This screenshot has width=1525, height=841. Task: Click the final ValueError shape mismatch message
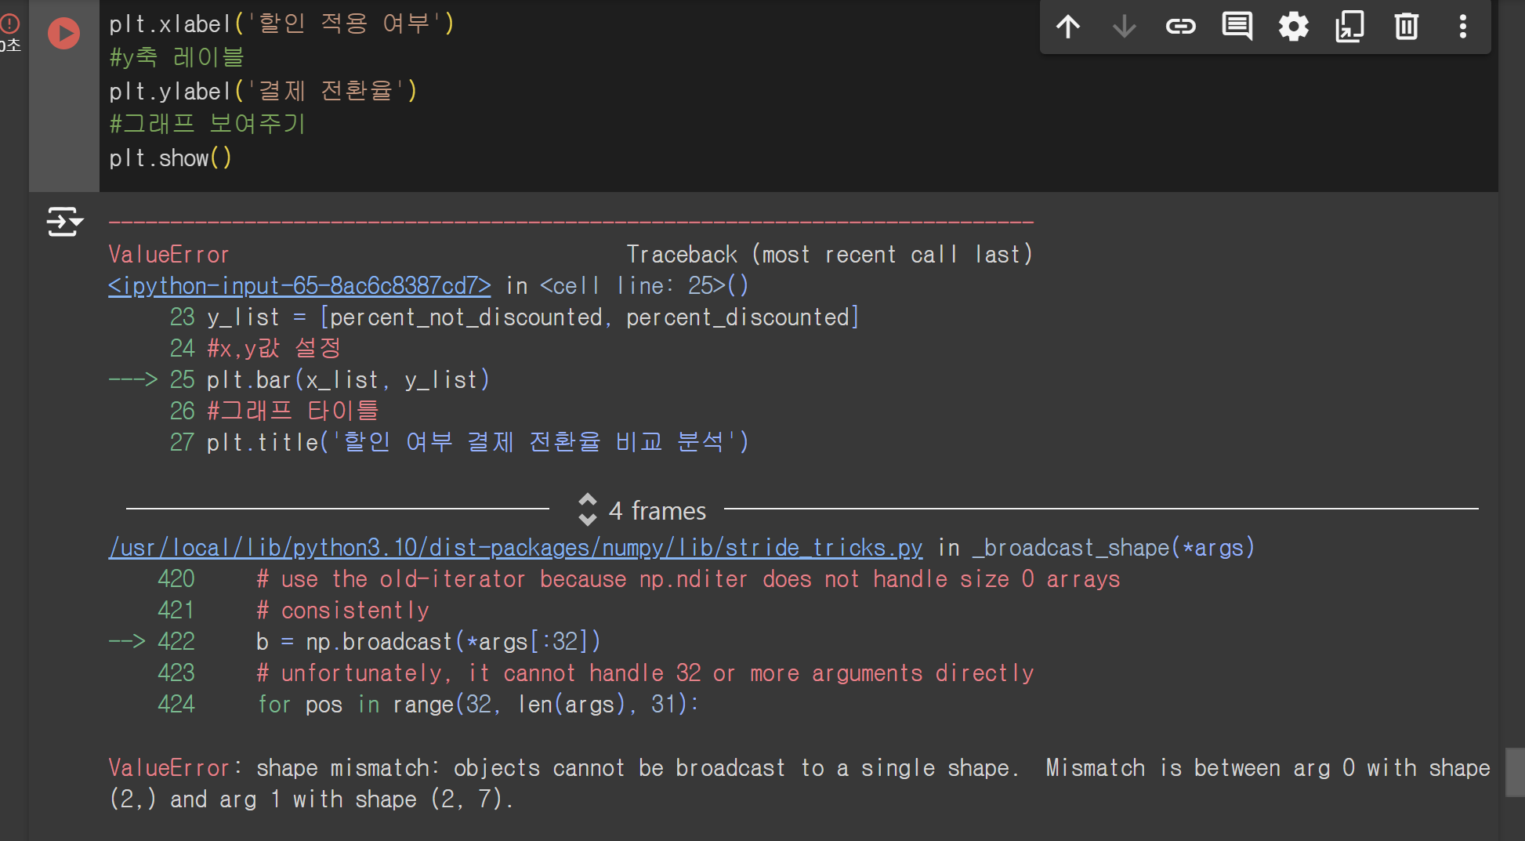(x=799, y=784)
